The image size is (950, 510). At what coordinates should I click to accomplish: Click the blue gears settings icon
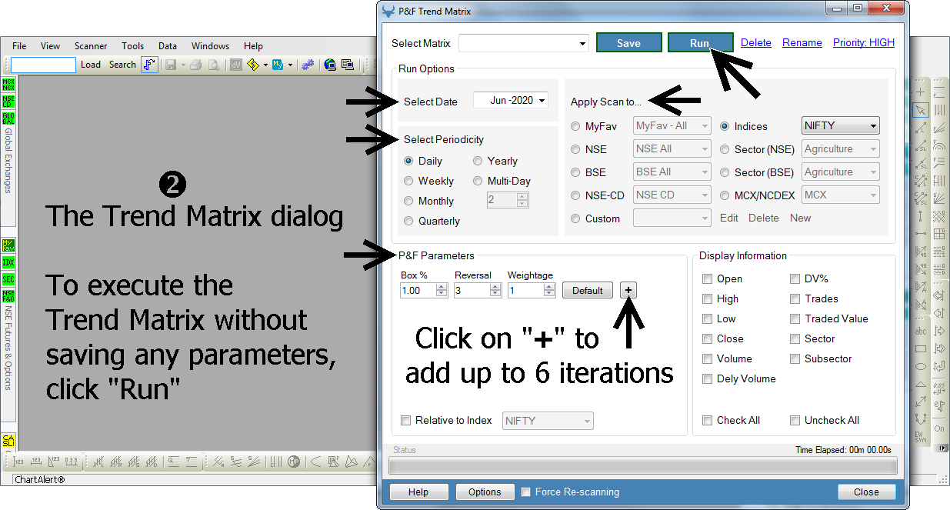308,65
